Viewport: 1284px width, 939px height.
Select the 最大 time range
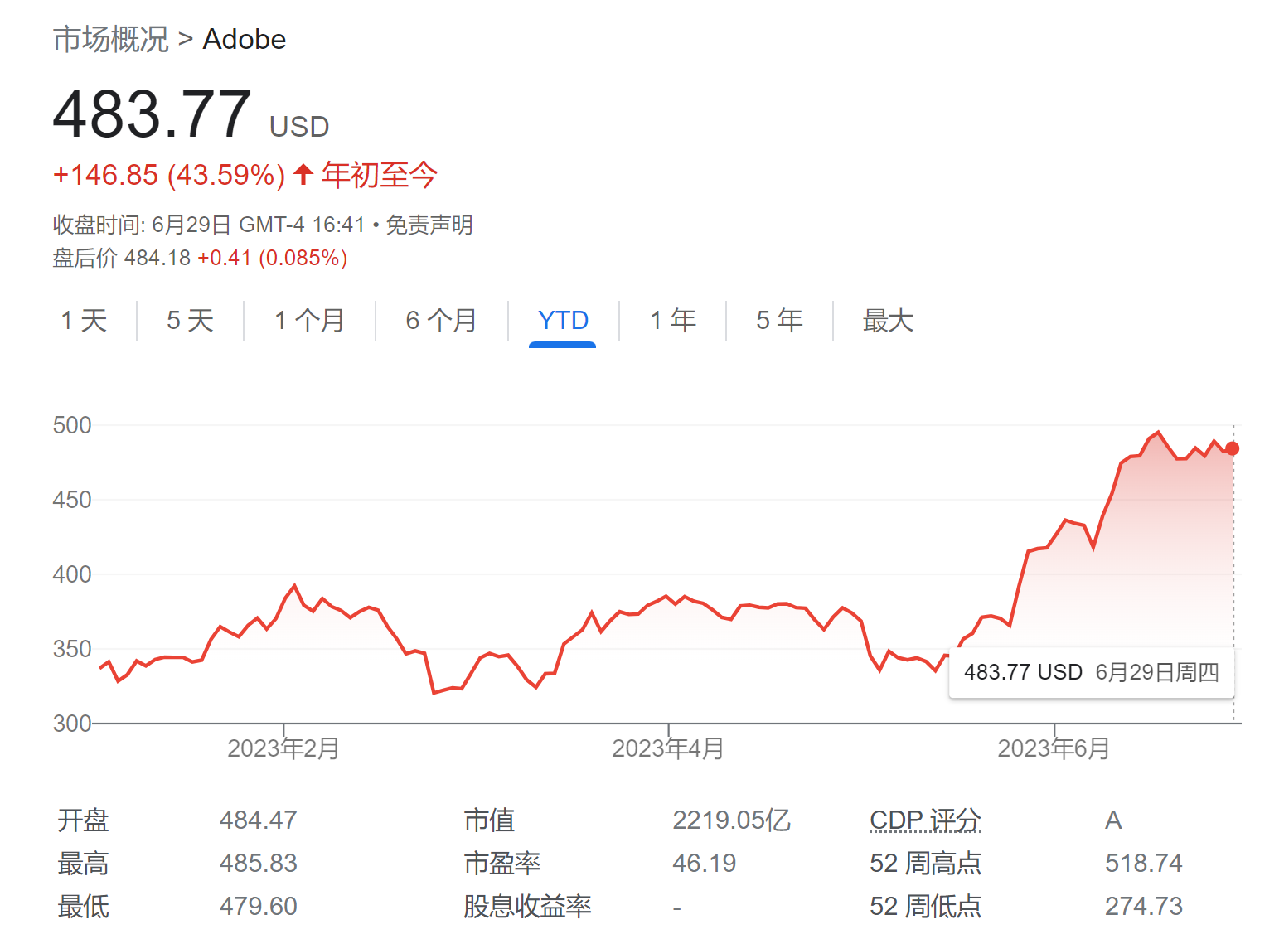[887, 321]
